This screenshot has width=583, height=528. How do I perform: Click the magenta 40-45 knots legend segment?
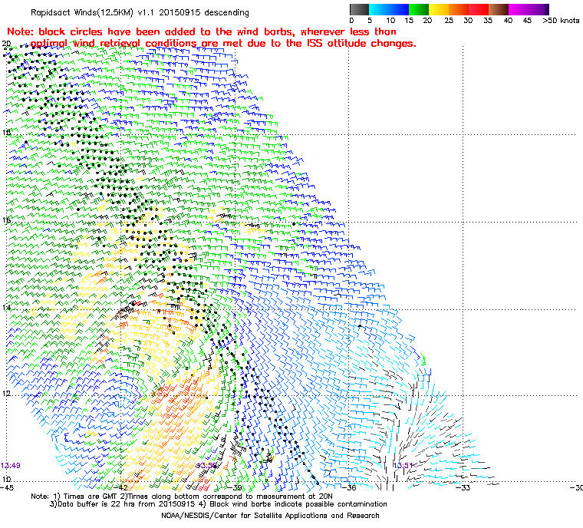coord(519,9)
